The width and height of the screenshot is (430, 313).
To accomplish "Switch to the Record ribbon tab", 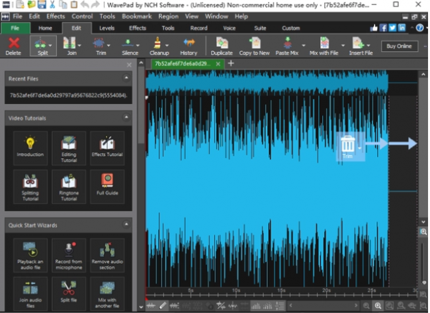I will [x=199, y=28].
